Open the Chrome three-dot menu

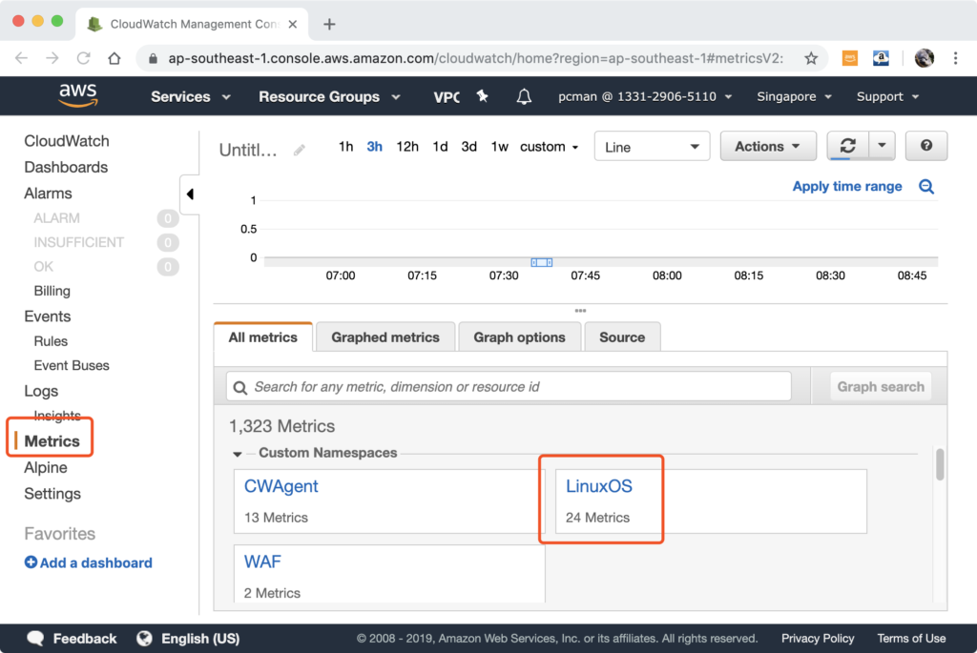[955, 58]
